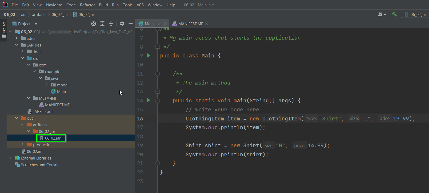Click the Collapse All icon in Project panel
This screenshot has height=193, width=429.
(x=111, y=24)
